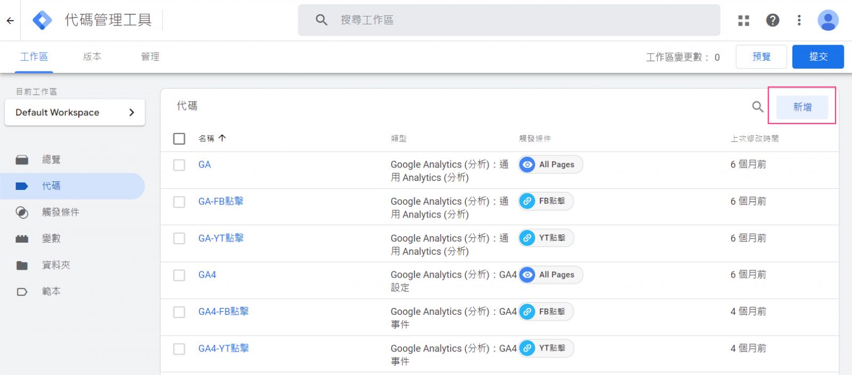The image size is (852, 375).
Task: Open the GA-YT點擊 tag link
Action: (220, 238)
